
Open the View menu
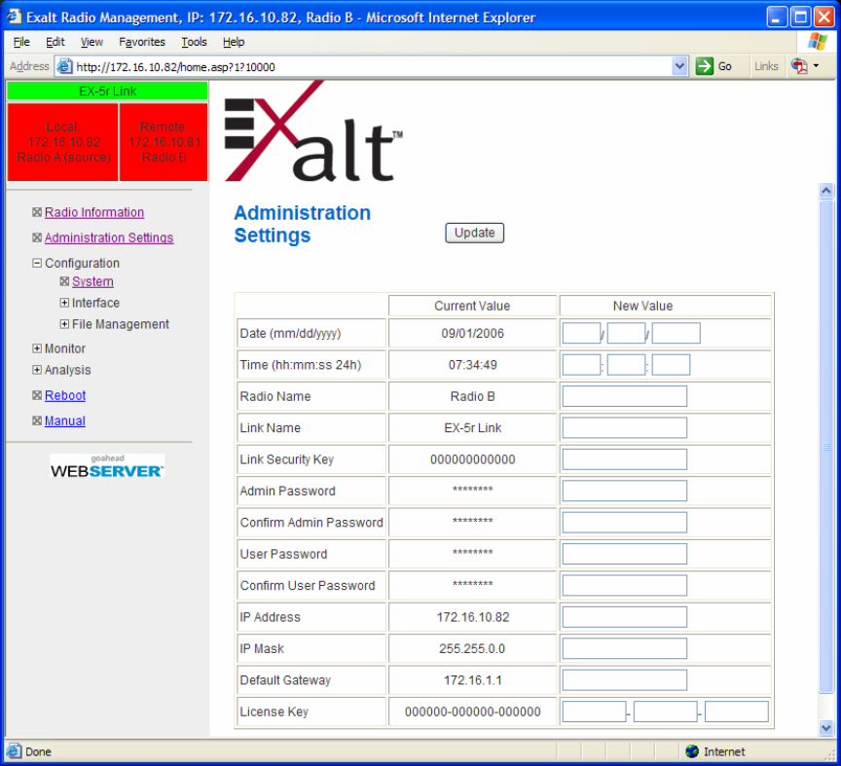click(x=91, y=42)
